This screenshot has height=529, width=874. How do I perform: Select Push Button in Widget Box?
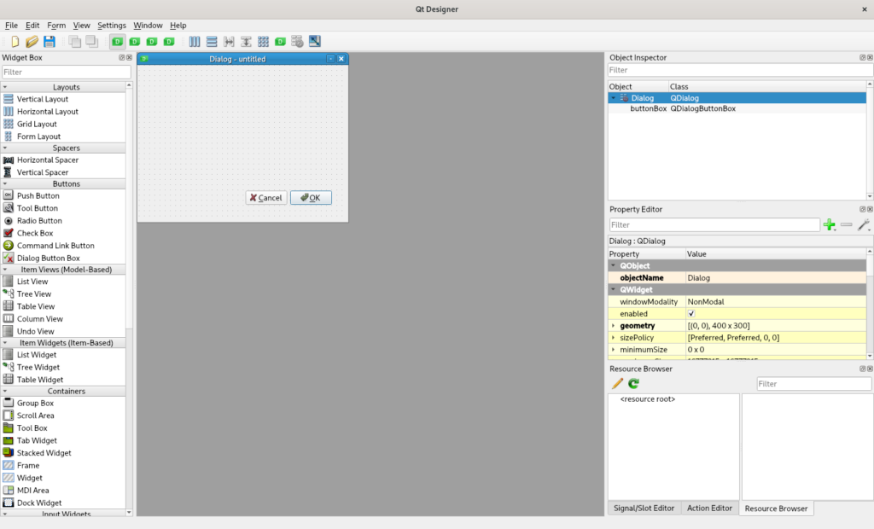click(x=38, y=195)
